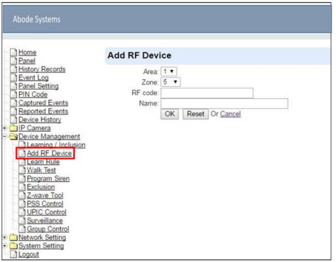Click the folder icon beside IP Camera
Screen dimensions: 336x262
tap(13, 128)
